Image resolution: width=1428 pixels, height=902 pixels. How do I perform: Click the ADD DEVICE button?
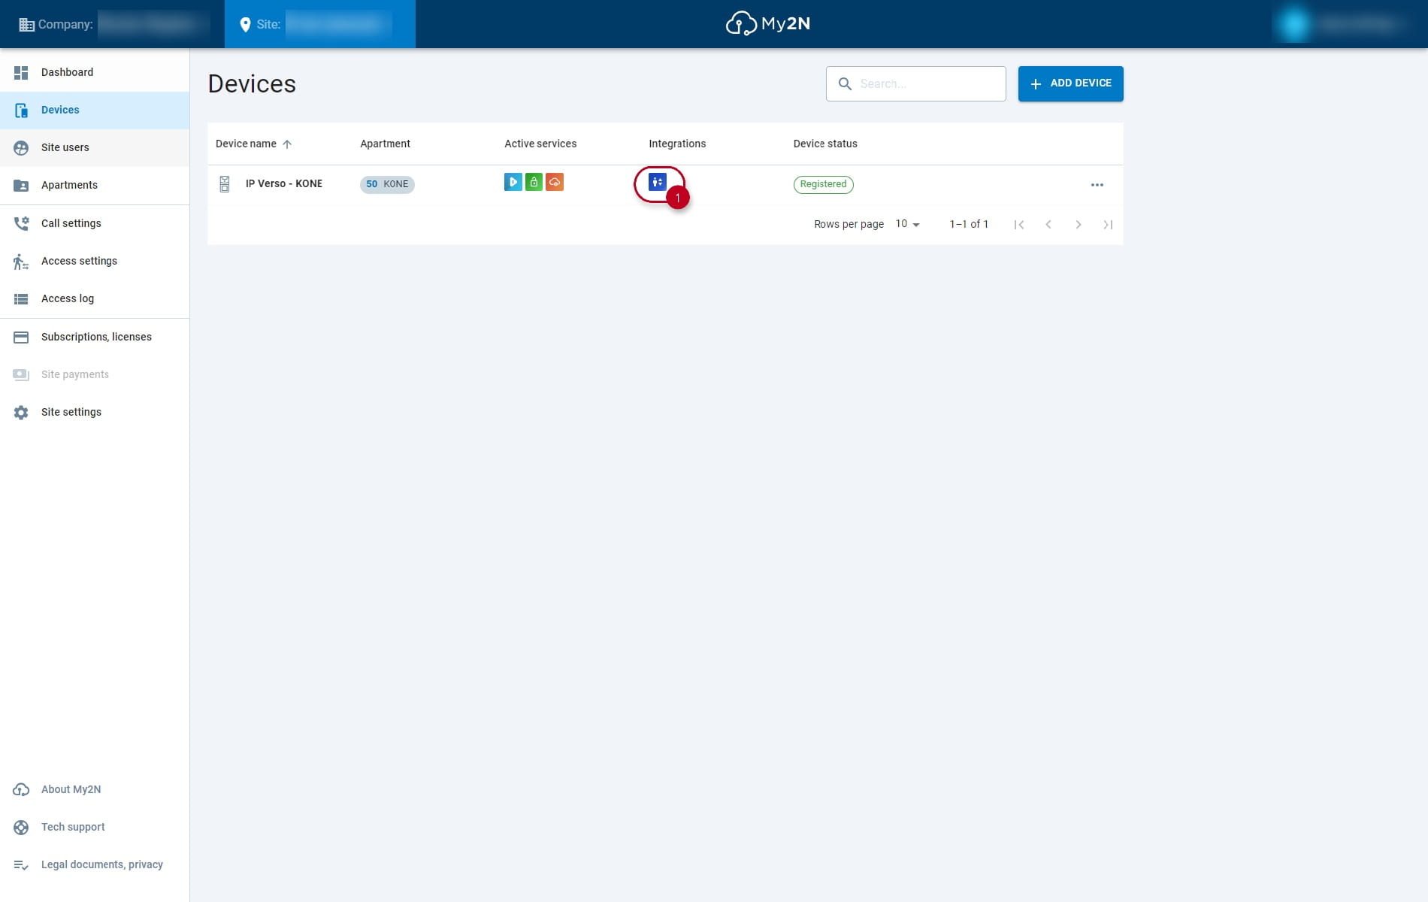coord(1070,83)
